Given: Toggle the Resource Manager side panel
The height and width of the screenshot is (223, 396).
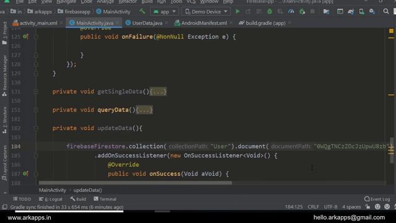Looking at the screenshot, I should [x=4, y=76].
